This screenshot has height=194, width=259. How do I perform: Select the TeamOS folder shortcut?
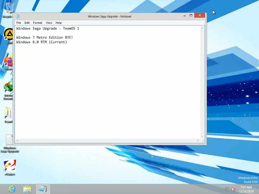click(8, 115)
